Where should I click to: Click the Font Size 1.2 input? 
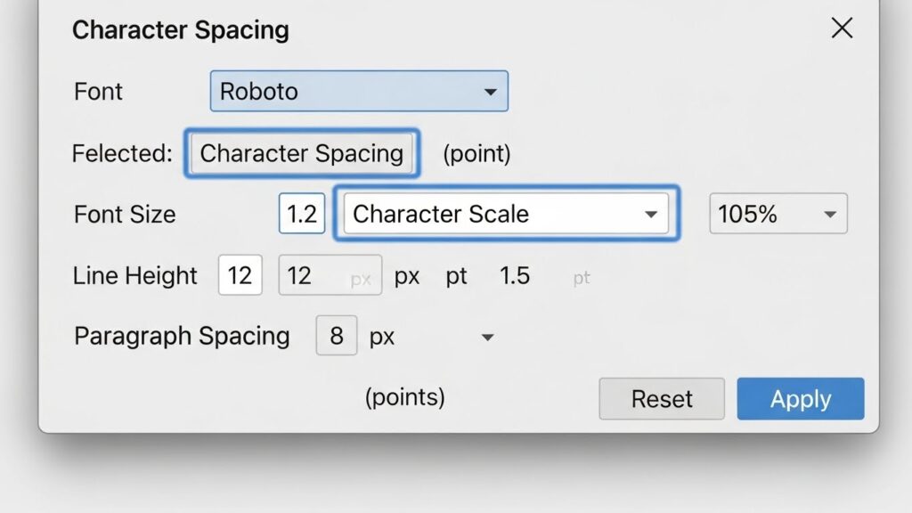point(302,214)
